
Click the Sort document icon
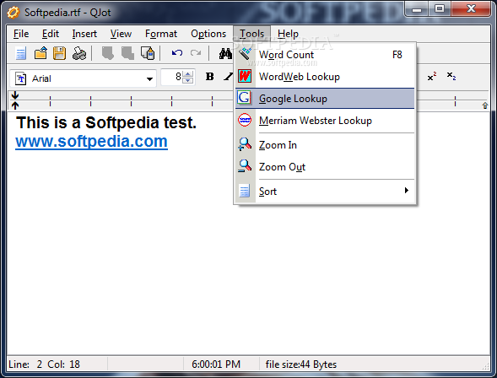[x=245, y=191]
